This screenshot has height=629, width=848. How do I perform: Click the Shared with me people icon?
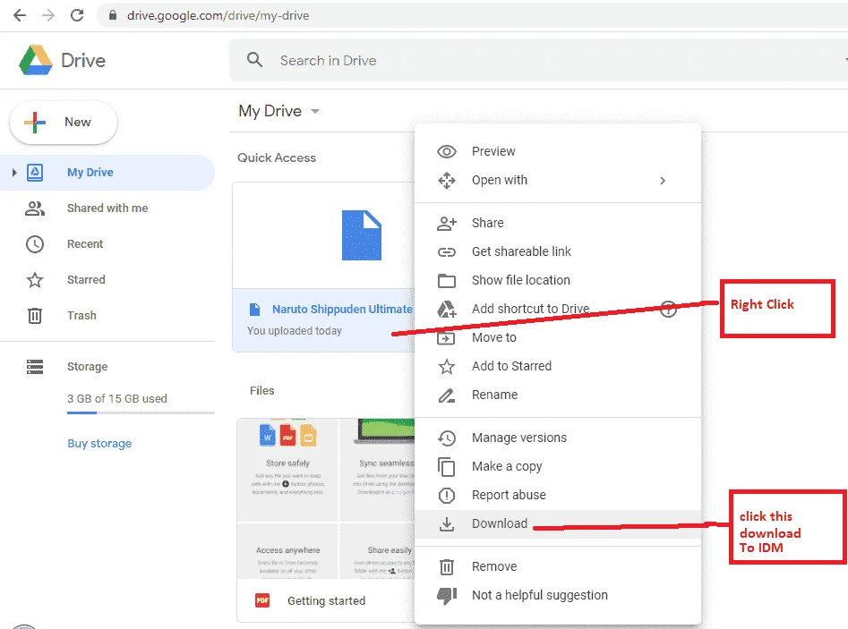coord(35,208)
